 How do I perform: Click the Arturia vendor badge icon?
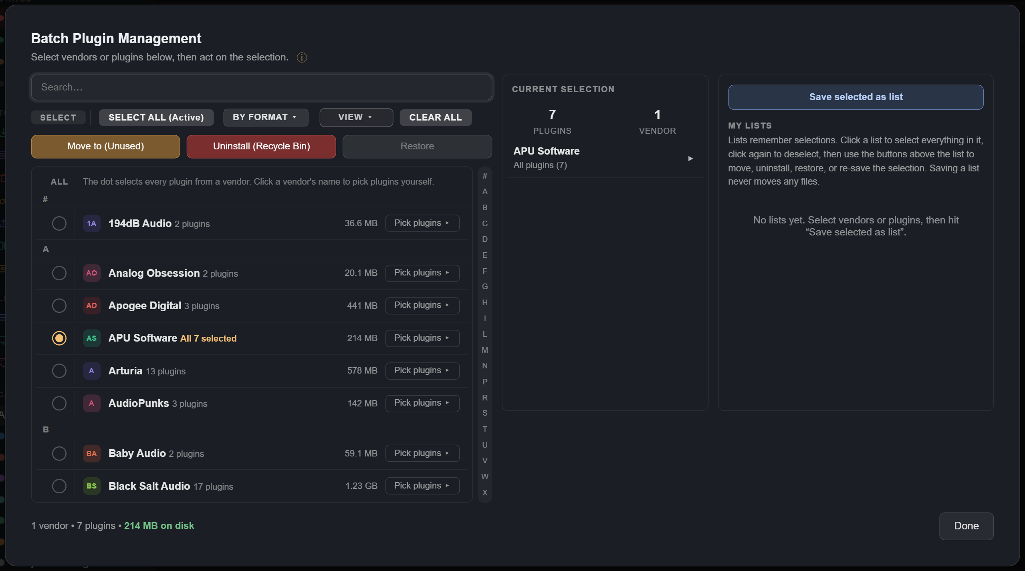(91, 371)
